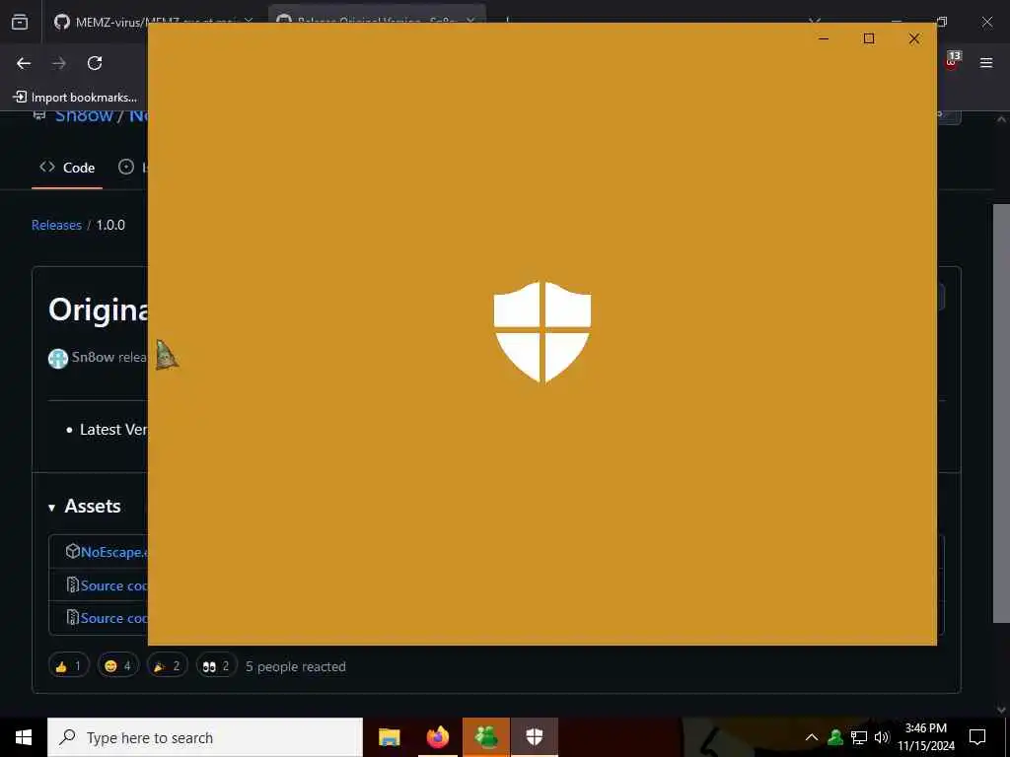
Task: Show hidden tray icons chevron
Action: coord(812,737)
